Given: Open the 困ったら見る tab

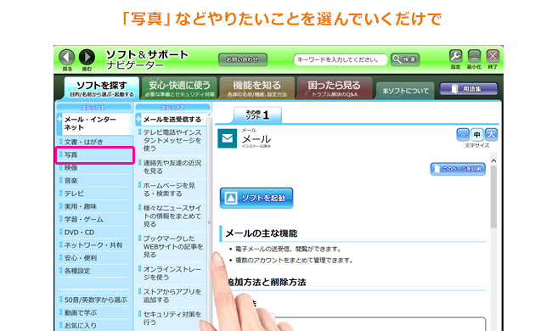Looking at the screenshot, I should (335, 88).
